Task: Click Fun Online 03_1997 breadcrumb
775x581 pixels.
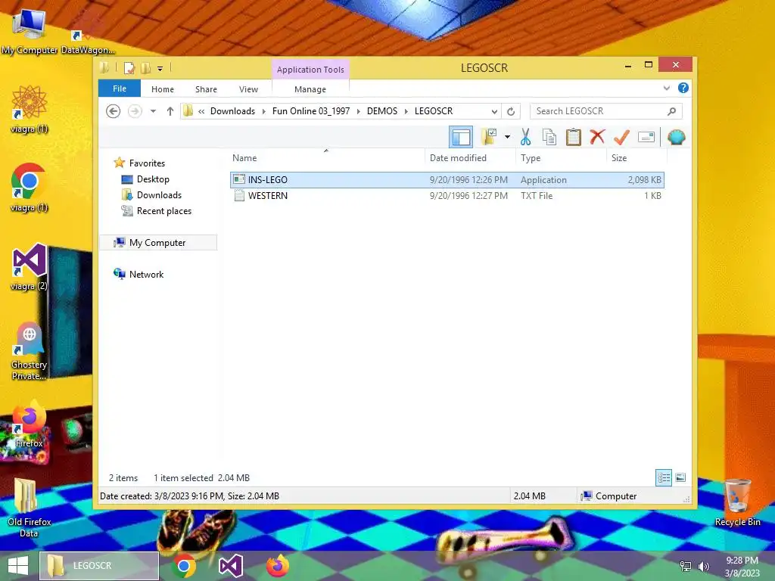Action: click(x=311, y=111)
